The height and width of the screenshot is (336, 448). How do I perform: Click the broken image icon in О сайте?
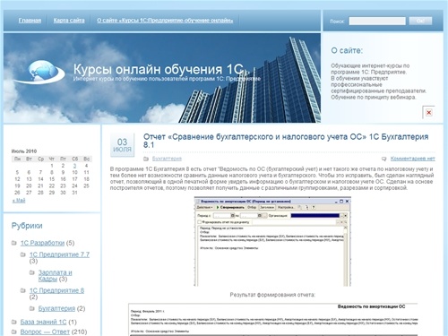click(429, 113)
